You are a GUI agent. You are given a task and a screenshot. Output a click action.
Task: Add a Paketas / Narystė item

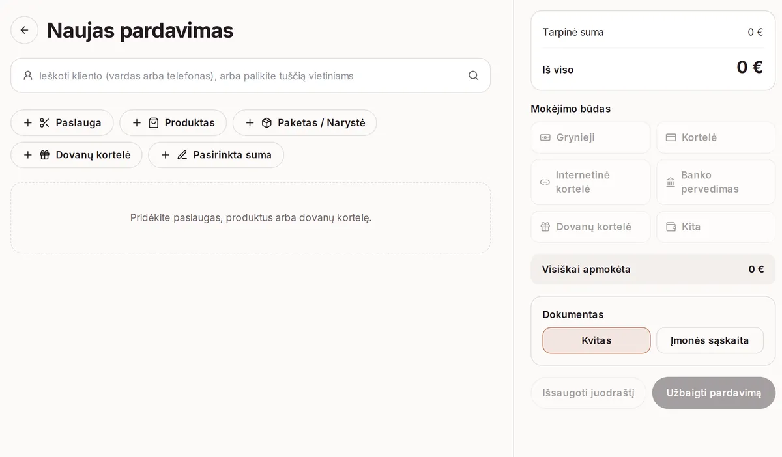[x=304, y=123]
